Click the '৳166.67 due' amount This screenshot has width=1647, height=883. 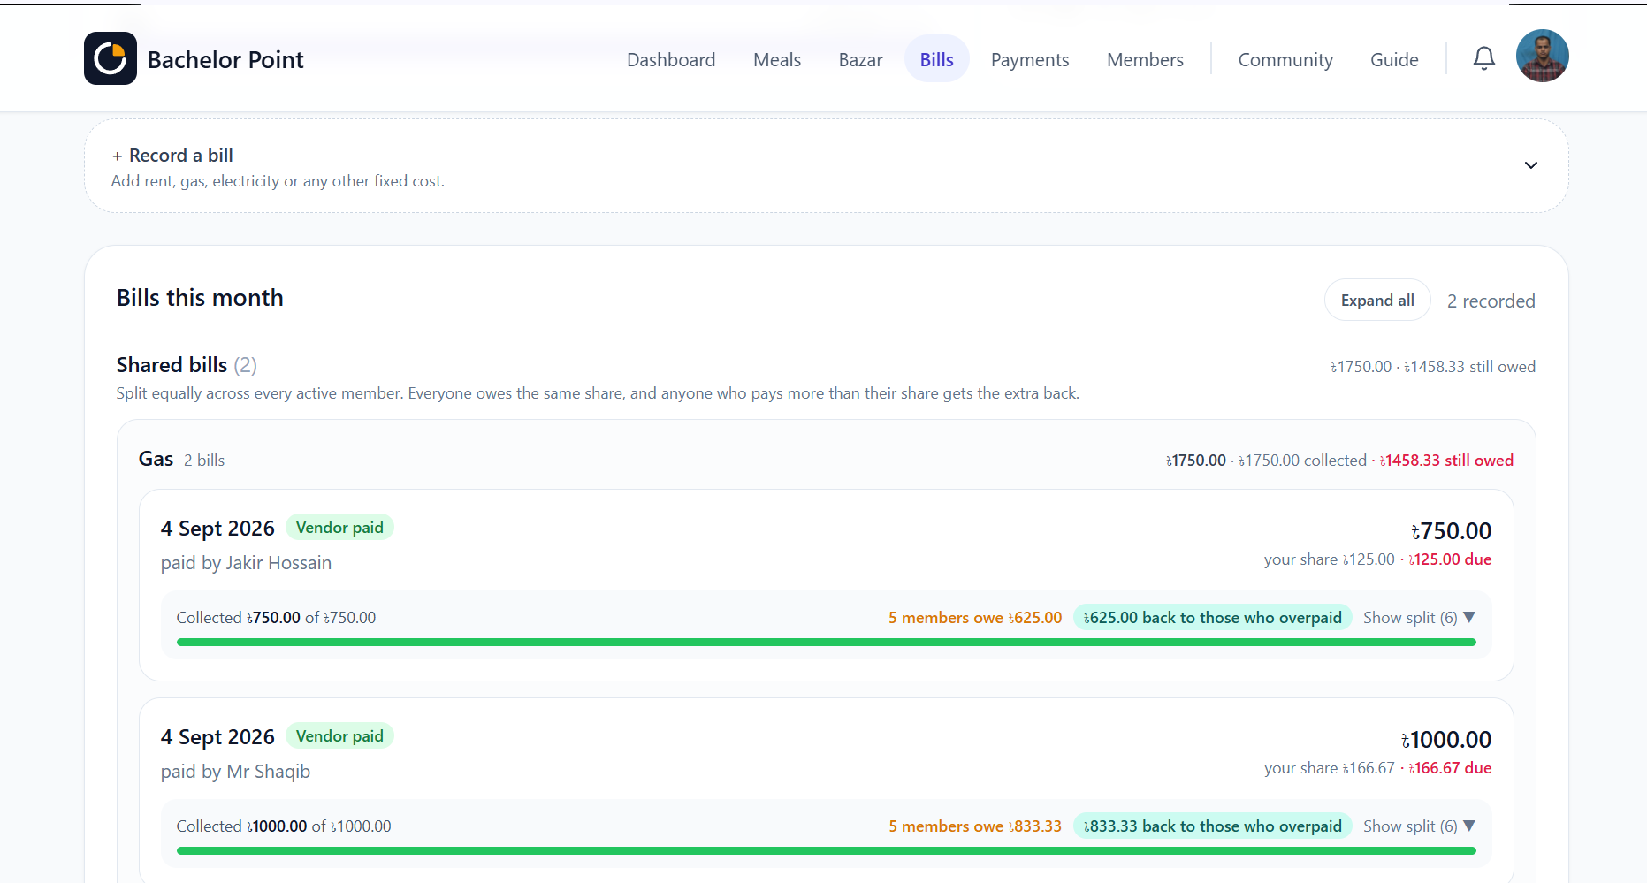click(1450, 768)
